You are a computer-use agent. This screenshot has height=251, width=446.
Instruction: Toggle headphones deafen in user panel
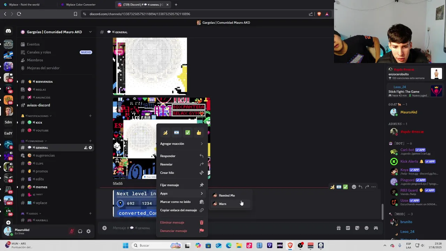(80, 231)
